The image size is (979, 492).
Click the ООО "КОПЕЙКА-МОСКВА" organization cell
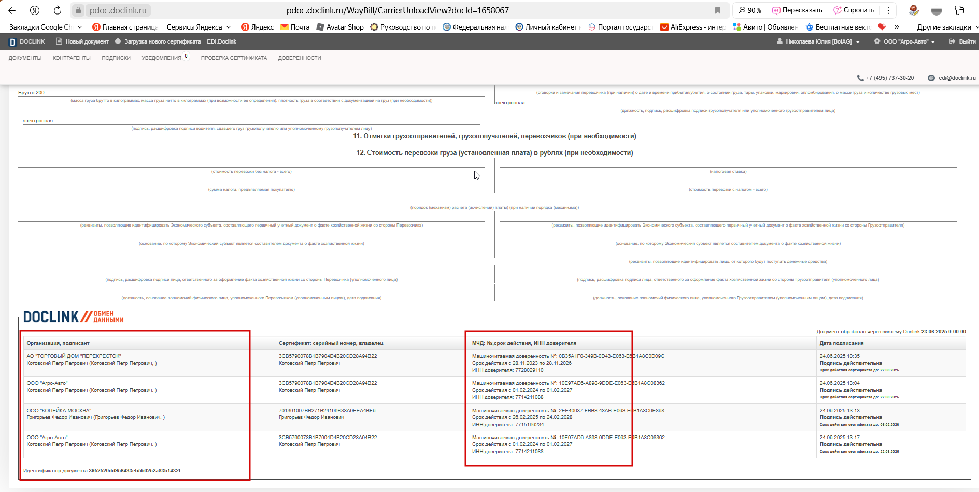click(59, 411)
